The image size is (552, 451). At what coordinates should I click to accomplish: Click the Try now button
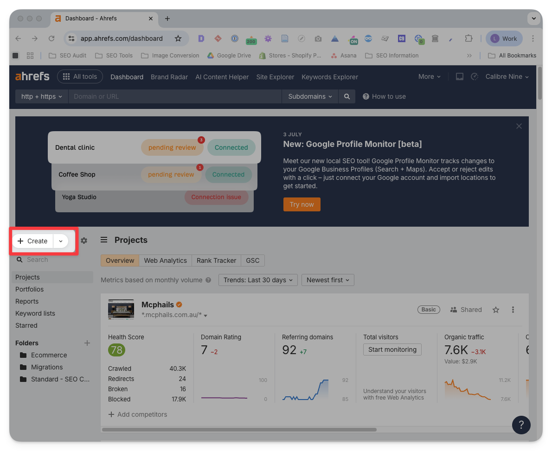302,204
